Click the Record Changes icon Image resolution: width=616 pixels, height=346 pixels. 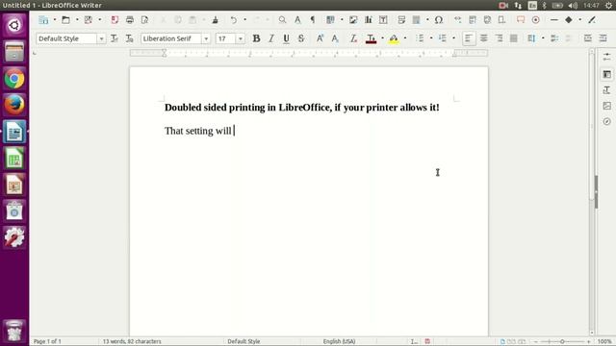tap(536, 19)
